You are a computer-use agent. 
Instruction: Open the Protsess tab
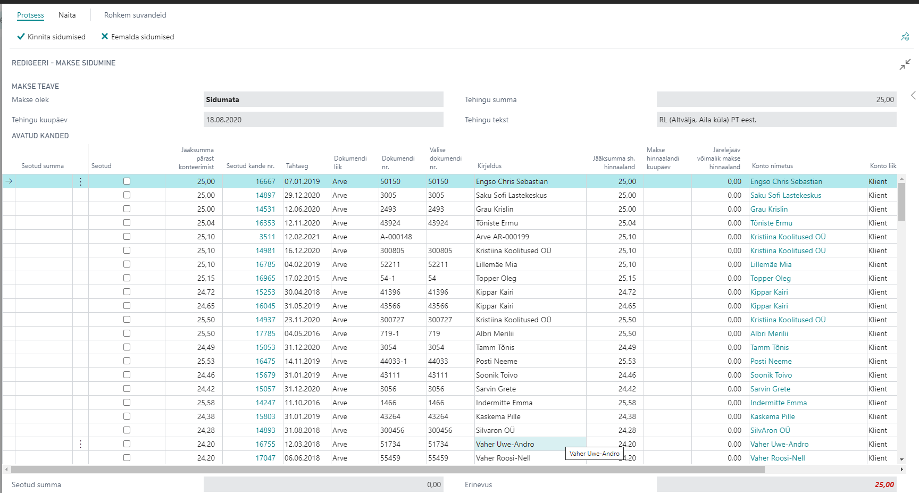[30, 15]
